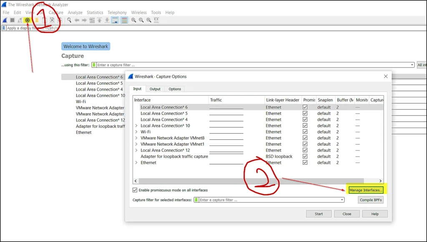Viewport: 427px width, 242px height.
Task: Uncheck promiscuous for Local Area Connection* 5
Action: 305,113
